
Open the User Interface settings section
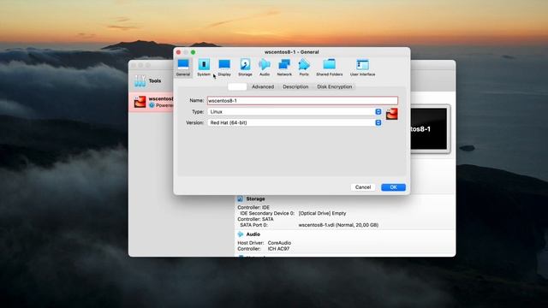(x=362, y=68)
